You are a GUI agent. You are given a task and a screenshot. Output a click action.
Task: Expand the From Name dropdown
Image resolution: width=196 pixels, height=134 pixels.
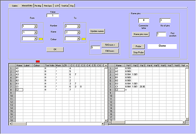click(36, 32)
